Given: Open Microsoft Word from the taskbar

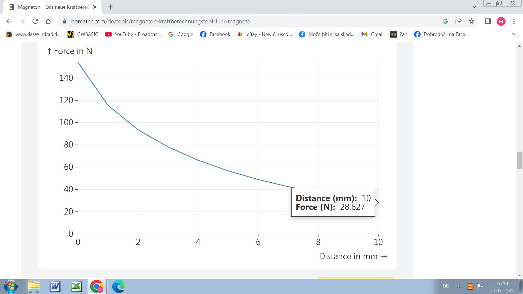Looking at the screenshot, I should point(55,286).
